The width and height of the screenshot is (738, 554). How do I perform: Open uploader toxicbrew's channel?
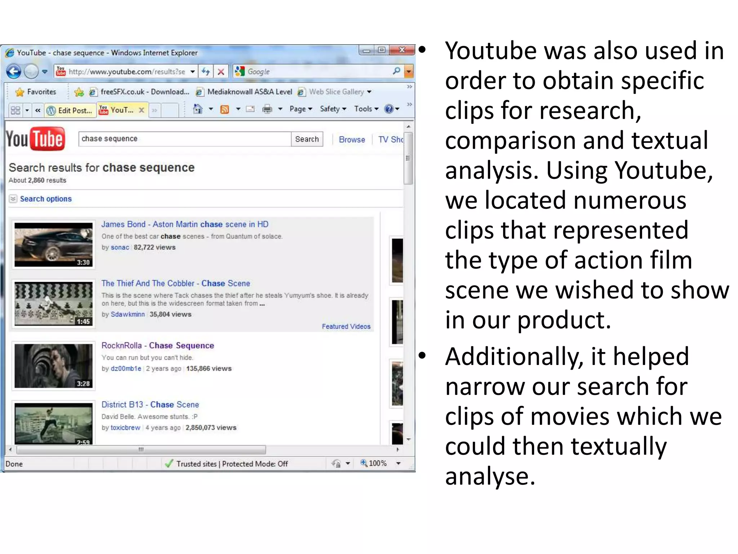[x=125, y=428]
